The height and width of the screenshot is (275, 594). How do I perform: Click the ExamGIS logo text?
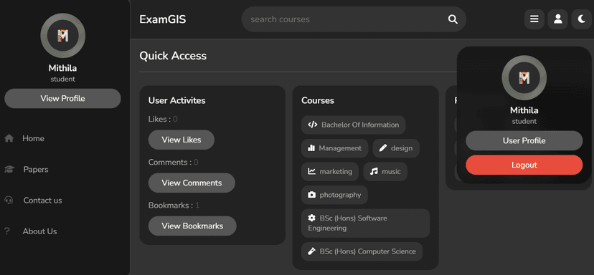point(163,19)
